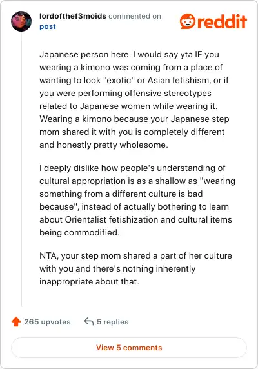Viewport: 258px width, 369px height.
Task: Click the View 5 comments button
Action: point(129,348)
